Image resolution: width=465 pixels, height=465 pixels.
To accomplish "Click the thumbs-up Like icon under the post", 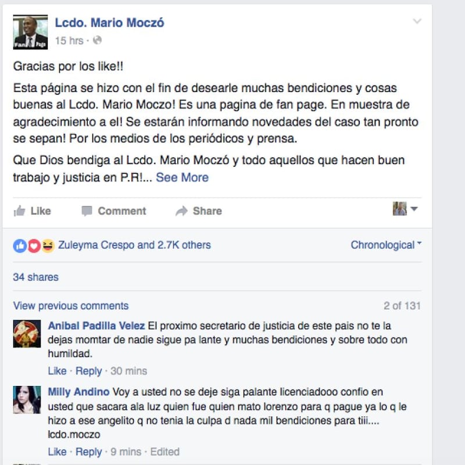I will [x=19, y=211].
